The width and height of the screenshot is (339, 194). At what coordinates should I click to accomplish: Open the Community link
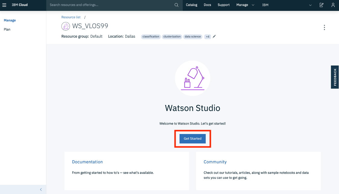click(215, 162)
